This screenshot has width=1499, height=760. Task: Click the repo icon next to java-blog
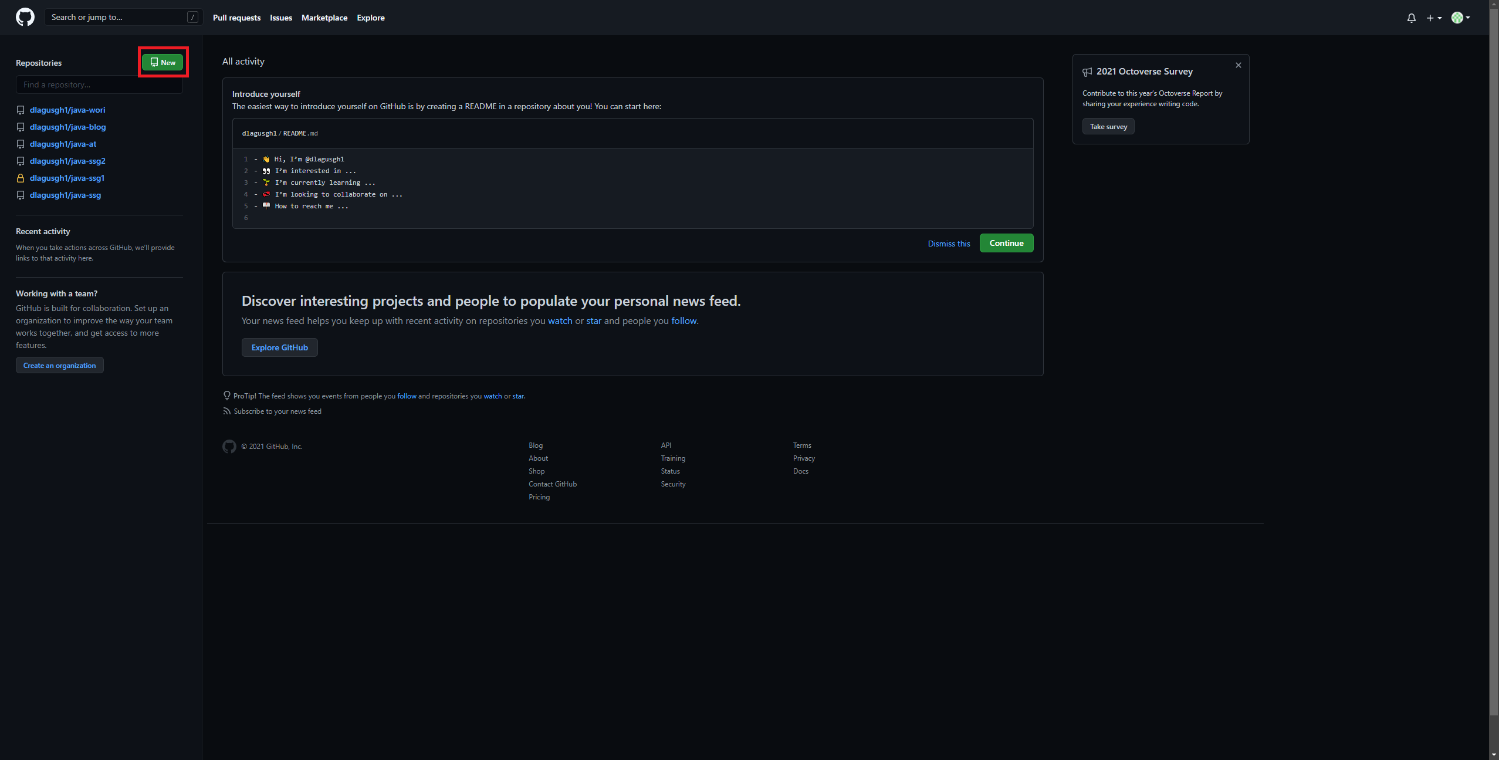pyautogui.click(x=21, y=127)
